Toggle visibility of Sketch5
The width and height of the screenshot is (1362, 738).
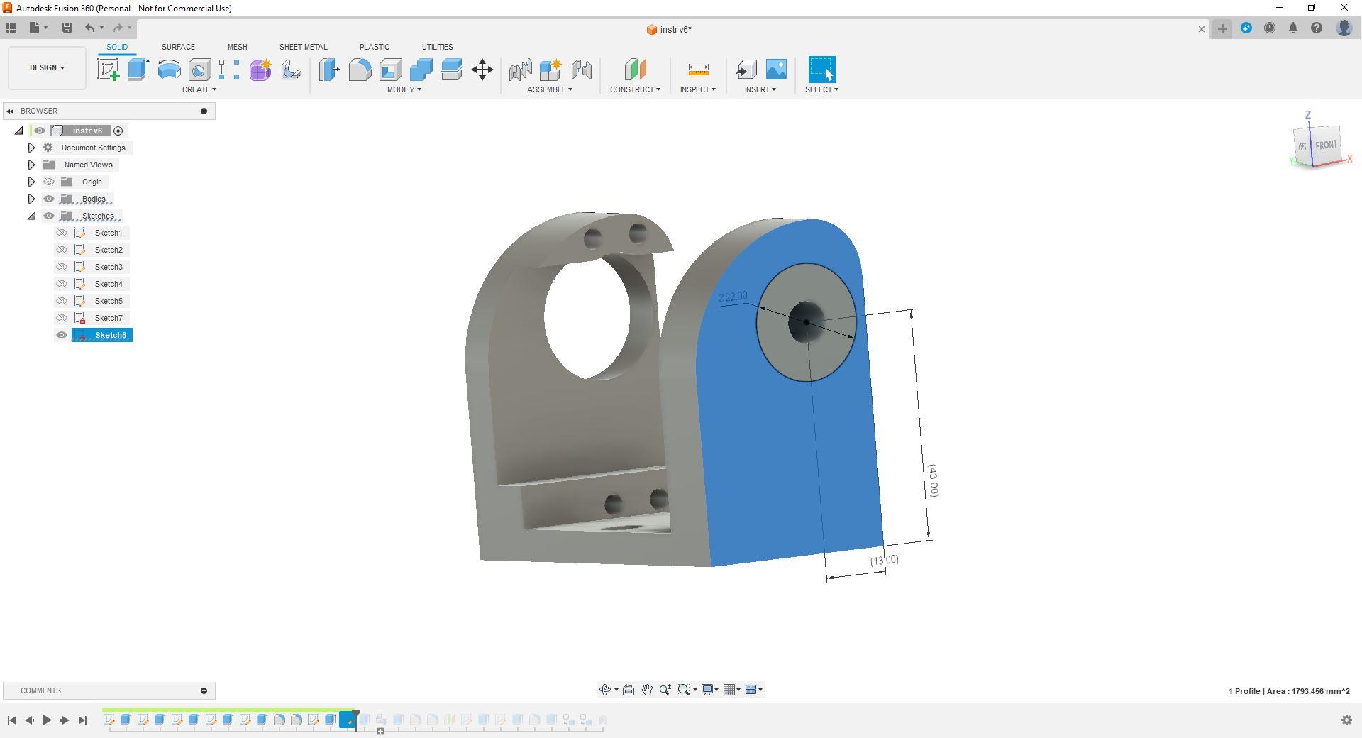click(x=62, y=301)
